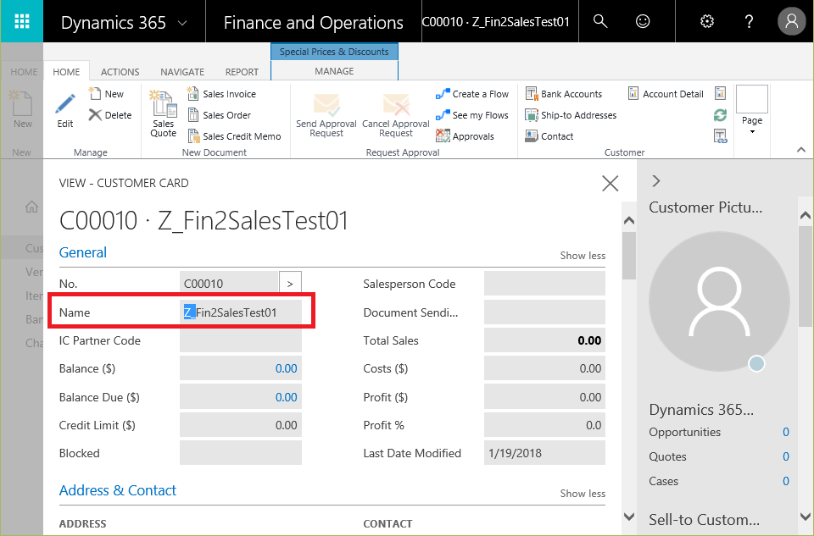Click the main scrollbar down arrow
Image resolution: width=814 pixels, height=536 pixels.
coord(629,517)
